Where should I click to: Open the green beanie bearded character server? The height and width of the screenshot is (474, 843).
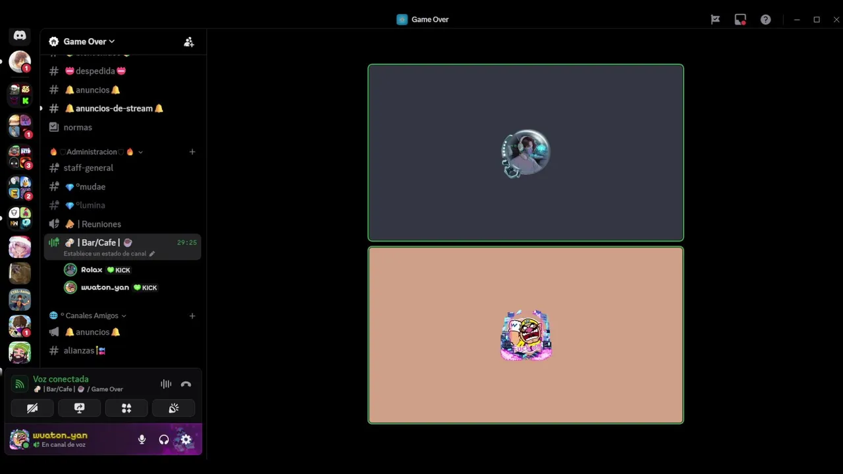coord(20,352)
